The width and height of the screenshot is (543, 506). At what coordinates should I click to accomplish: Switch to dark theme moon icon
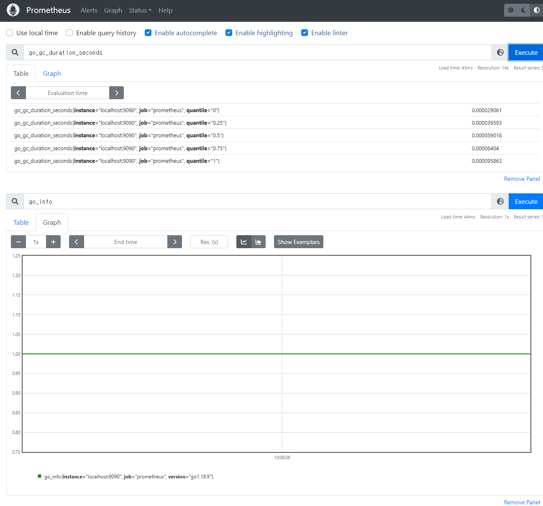tap(523, 10)
